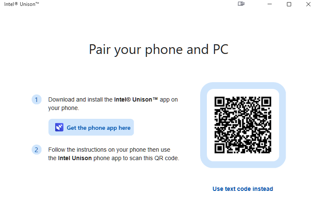This screenshot has width=316, height=201.
Task: Click the 'Use text code instead' link
Action: (x=243, y=189)
